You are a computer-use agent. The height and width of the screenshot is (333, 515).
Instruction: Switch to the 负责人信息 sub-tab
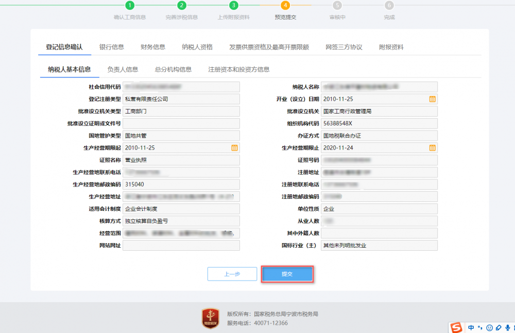tap(123, 69)
